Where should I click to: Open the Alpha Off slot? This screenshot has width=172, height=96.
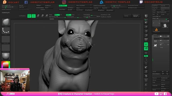point(6,39)
